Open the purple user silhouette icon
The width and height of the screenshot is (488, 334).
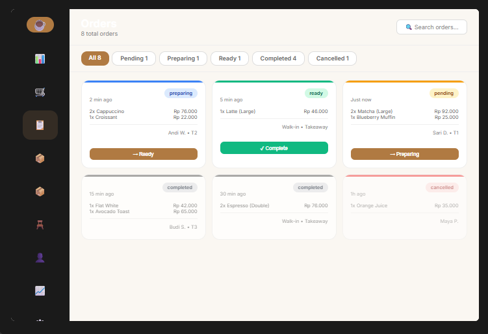tap(40, 257)
